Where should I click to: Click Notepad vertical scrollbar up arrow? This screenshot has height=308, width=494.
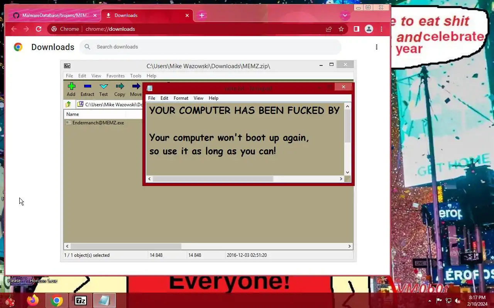click(x=347, y=106)
